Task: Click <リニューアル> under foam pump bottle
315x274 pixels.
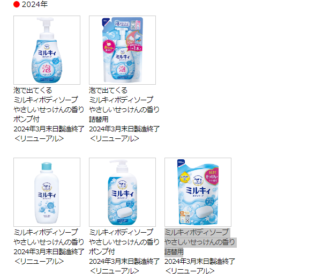Action: [x=39, y=138]
